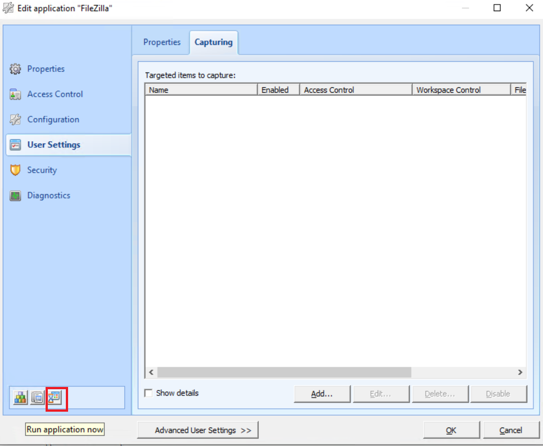Maximize the Edit application window
The height and width of the screenshot is (446, 543).
coord(497,8)
